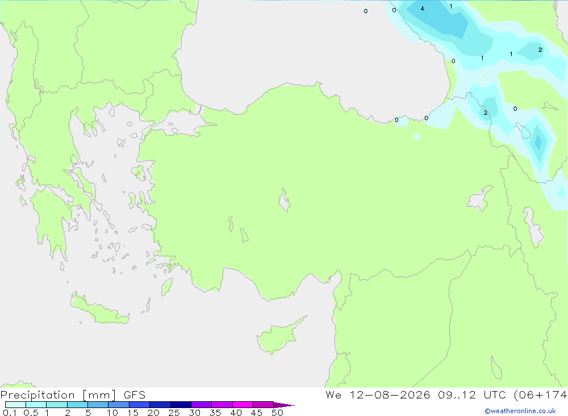
Task: Click the GFS model label
Action: point(135,394)
